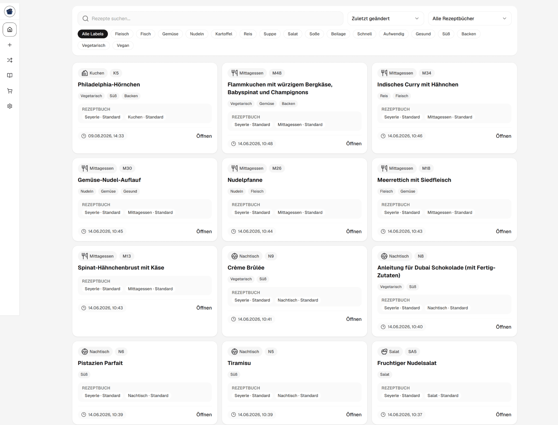
Task: Select the Alle Labels filter chip
Action: (93, 34)
